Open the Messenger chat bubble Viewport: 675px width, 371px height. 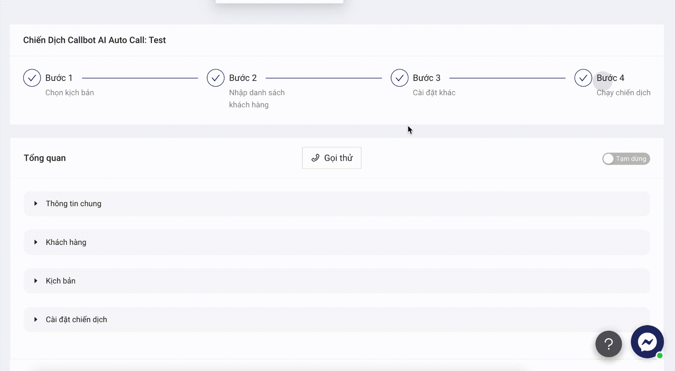pos(647,342)
